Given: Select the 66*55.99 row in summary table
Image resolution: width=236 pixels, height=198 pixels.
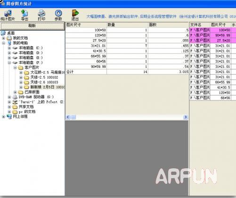Looking at the screenshot, I should 127,56.
